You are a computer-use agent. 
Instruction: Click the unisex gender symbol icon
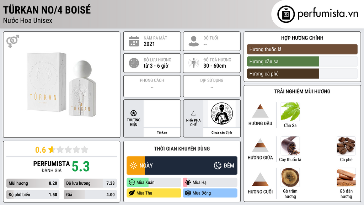point(13,41)
